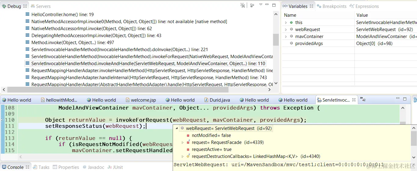The image size is (417, 171).
Task: Open the hellowithMod... editor tab
Action: (59, 100)
